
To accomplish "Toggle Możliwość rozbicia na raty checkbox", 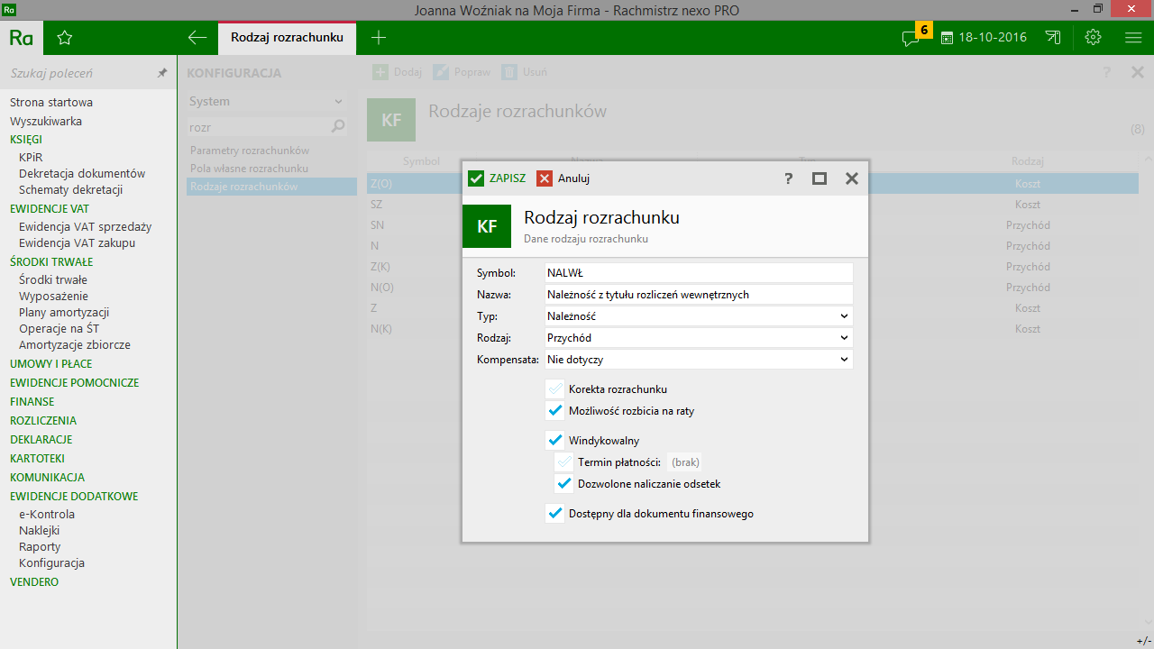I will pos(555,411).
